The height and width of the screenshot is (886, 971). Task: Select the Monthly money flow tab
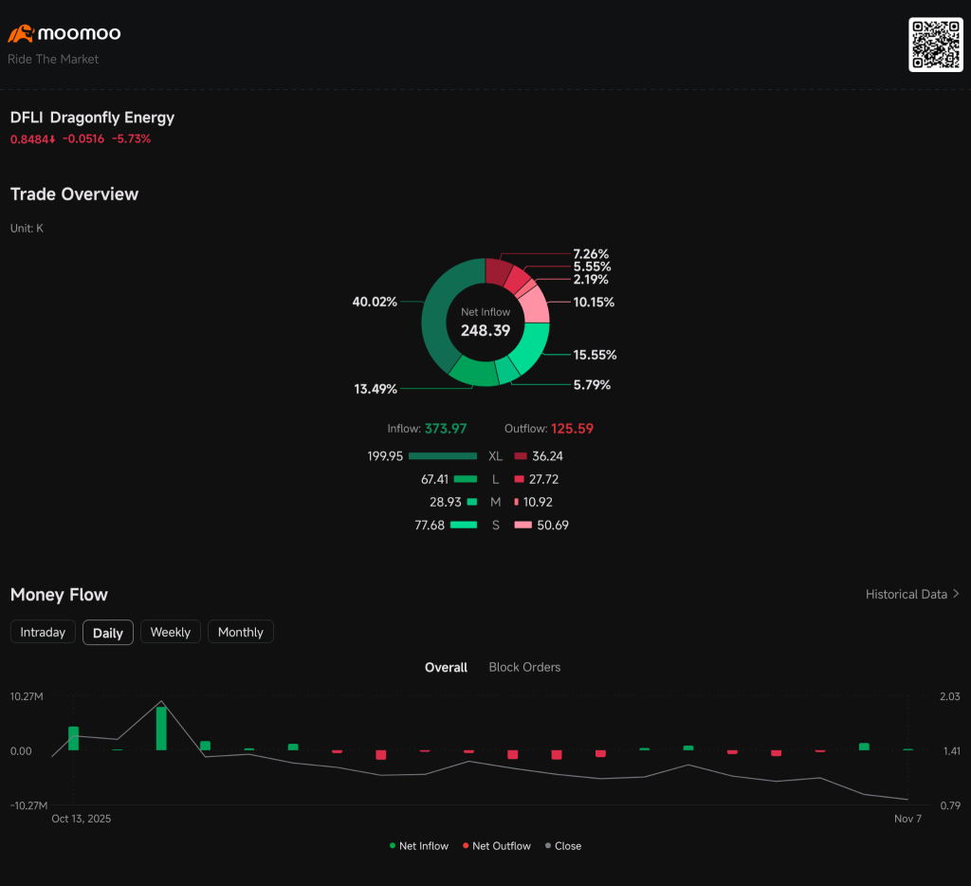coord(241,632)
